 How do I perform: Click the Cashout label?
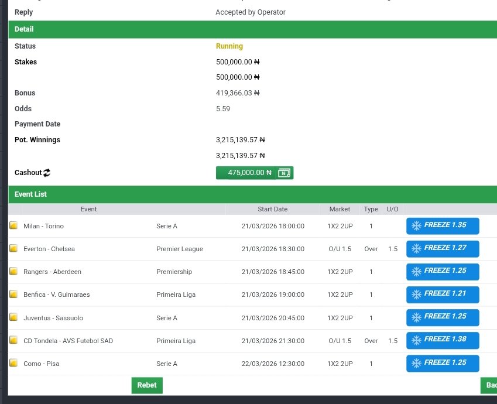tap(28, 173)
